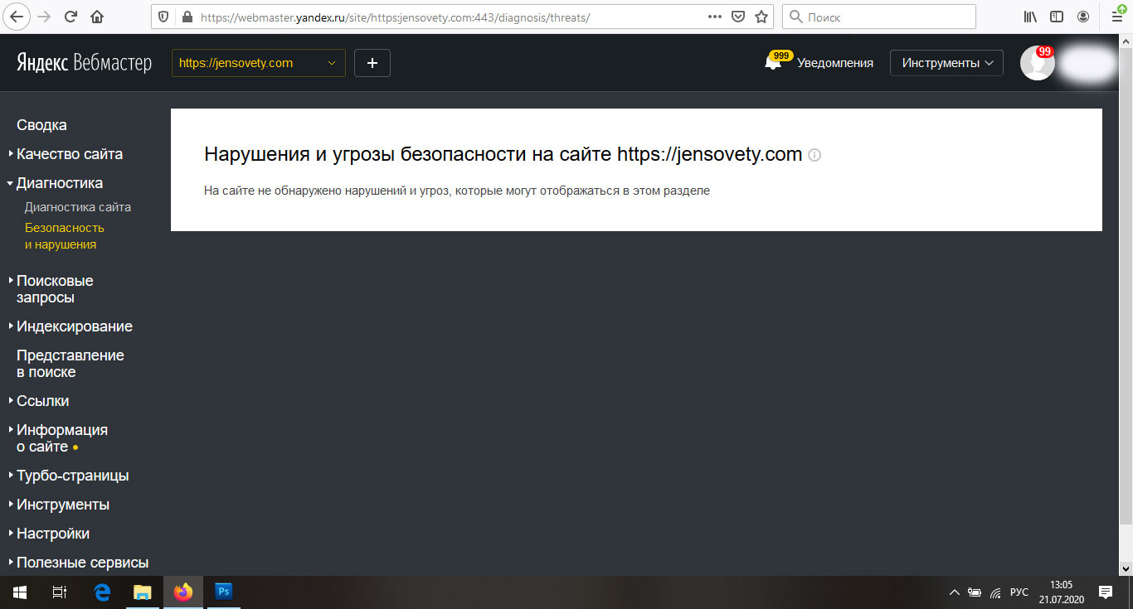Expand Полезные сервисы section
The image size is (1133, 609).
tap(83, 563)
